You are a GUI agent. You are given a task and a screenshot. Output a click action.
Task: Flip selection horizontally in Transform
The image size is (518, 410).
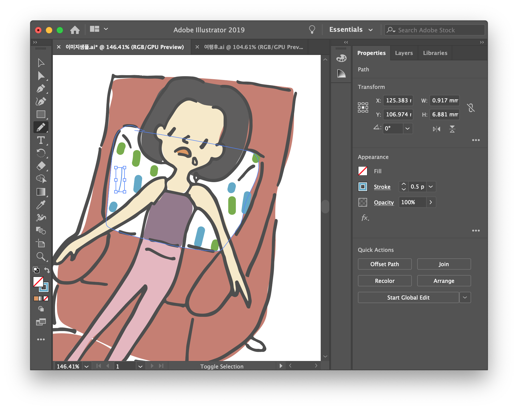pyautogui.click(x=436, y=129)
